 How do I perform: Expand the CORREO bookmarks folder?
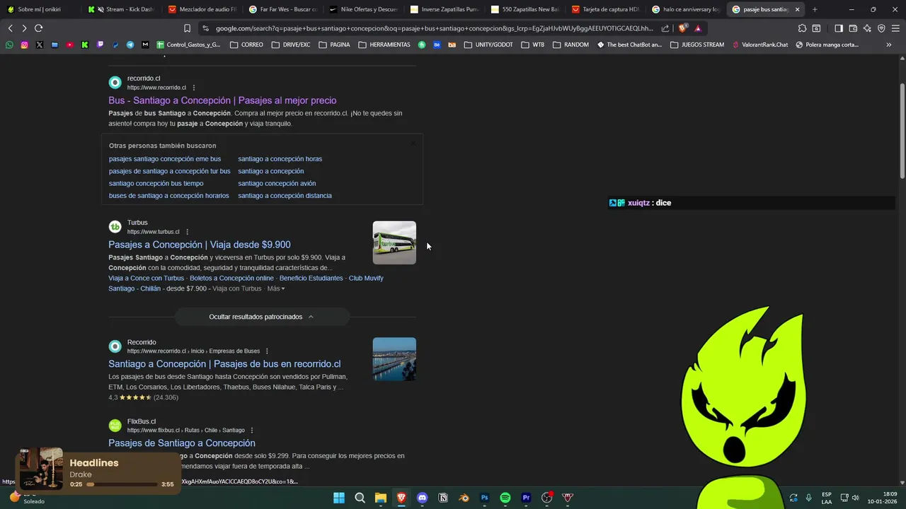pos(246,45)
